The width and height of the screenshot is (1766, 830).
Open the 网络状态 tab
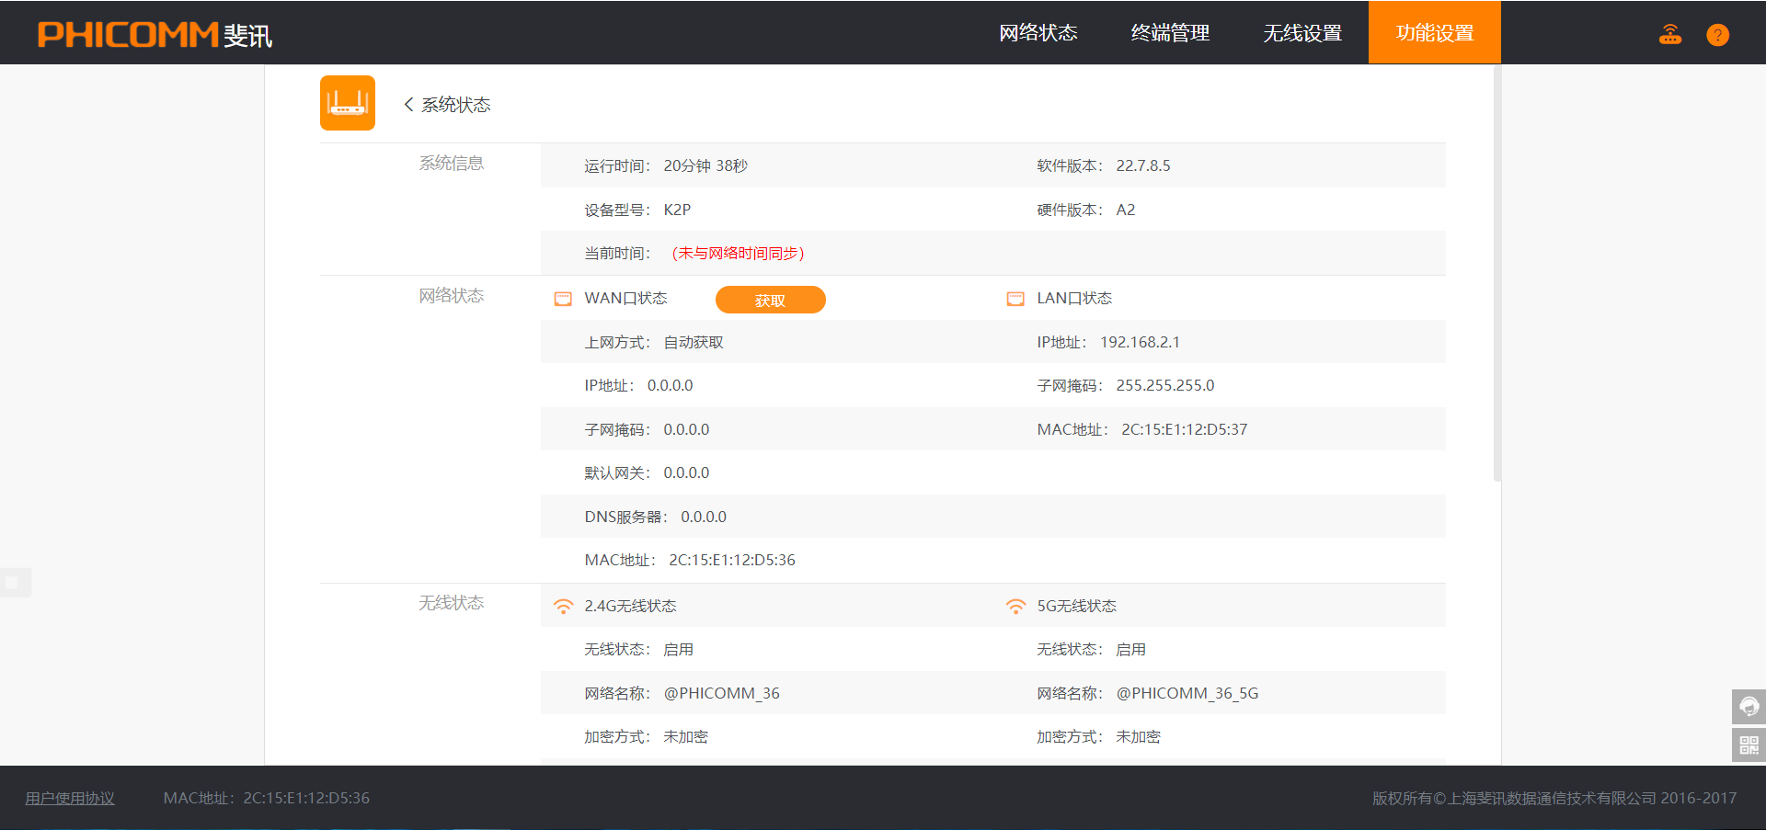click(x=1038, y=33)
